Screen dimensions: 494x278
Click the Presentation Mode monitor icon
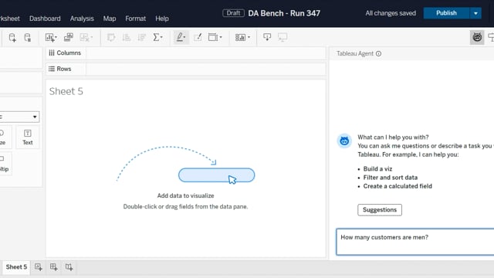(283, 38)
